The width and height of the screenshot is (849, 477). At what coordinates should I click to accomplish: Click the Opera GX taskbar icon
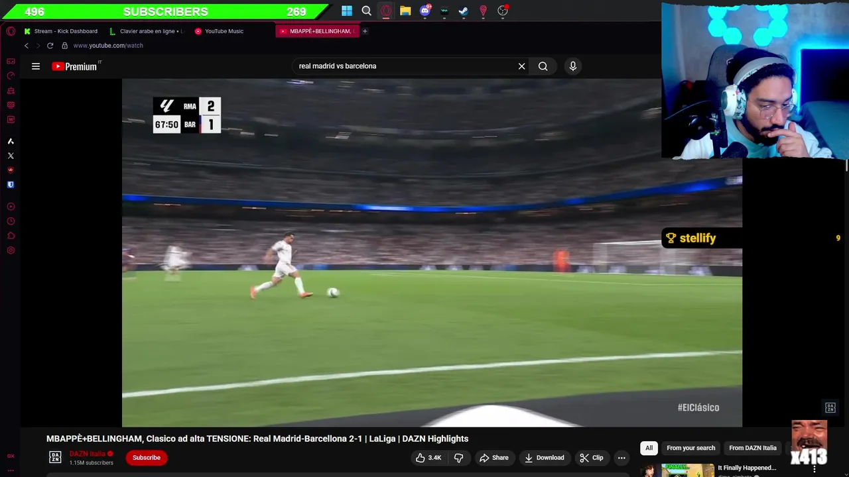(385, 11)
